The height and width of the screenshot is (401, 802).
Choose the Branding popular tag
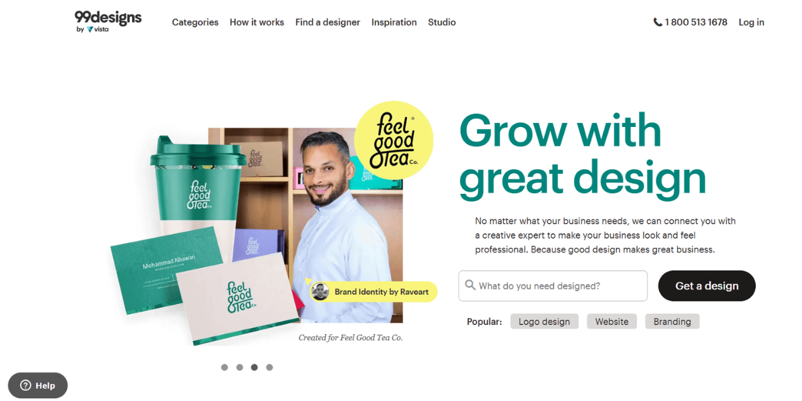(x=672, y=321)
